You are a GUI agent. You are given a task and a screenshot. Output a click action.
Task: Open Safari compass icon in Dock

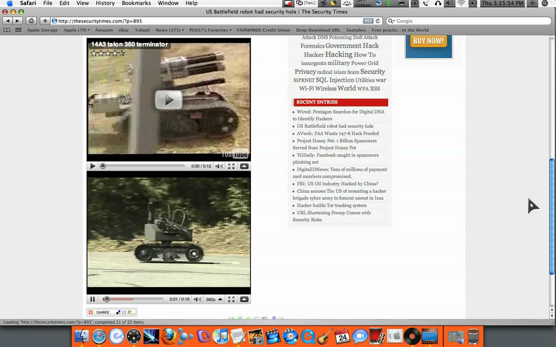click(99, 336)
